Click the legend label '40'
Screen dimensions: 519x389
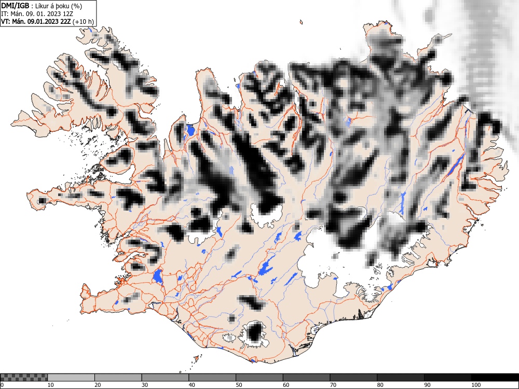point(192,385)
